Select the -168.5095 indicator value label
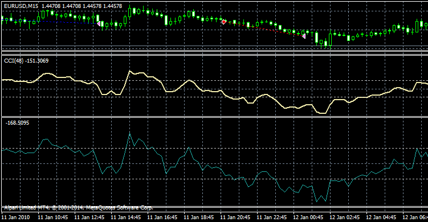 tap(17, 123)
